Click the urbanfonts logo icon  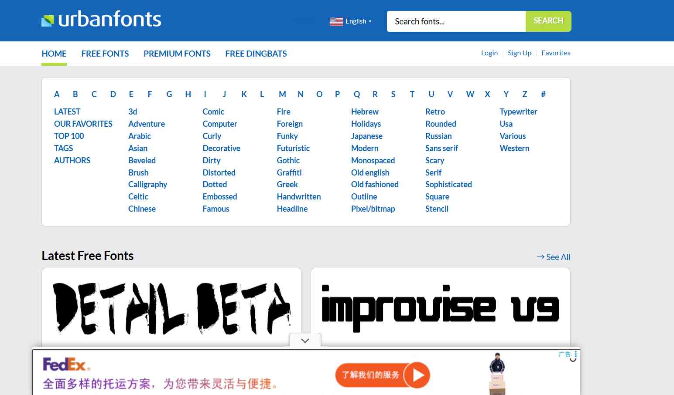click(x=47, y=19)
